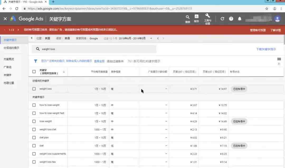The height and width of the screenshot is (168, 285).
Task: Open 方案概览 in the left sidebar
Action: click(x=9, y=59)
